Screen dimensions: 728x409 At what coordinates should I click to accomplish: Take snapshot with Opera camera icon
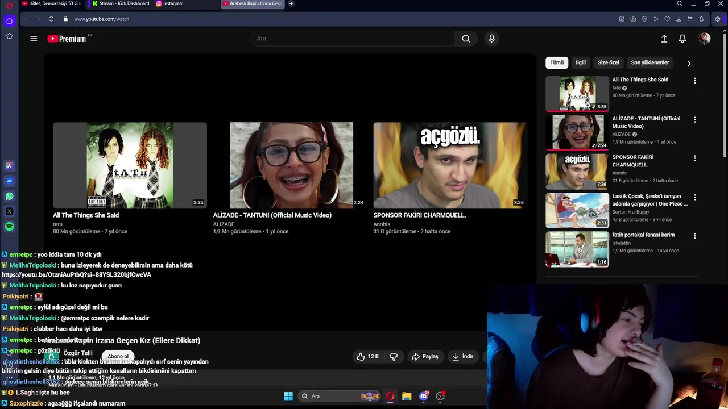(633, 19)
